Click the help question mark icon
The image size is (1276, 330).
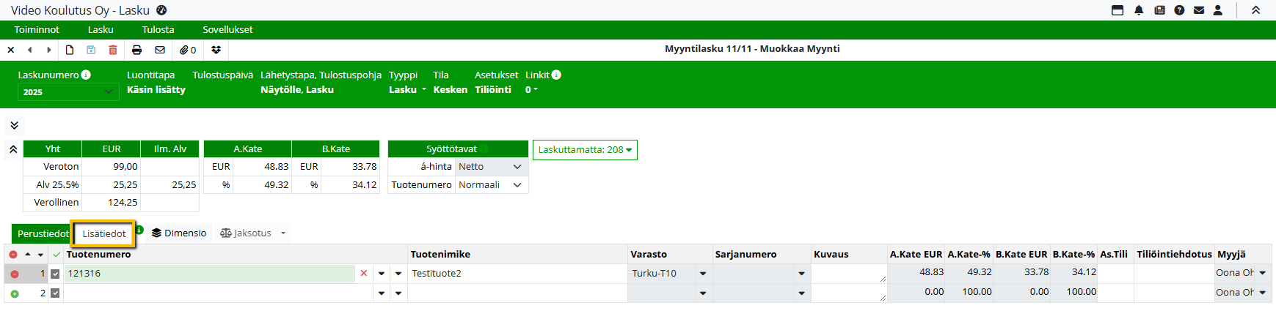tap(1179, 10)
